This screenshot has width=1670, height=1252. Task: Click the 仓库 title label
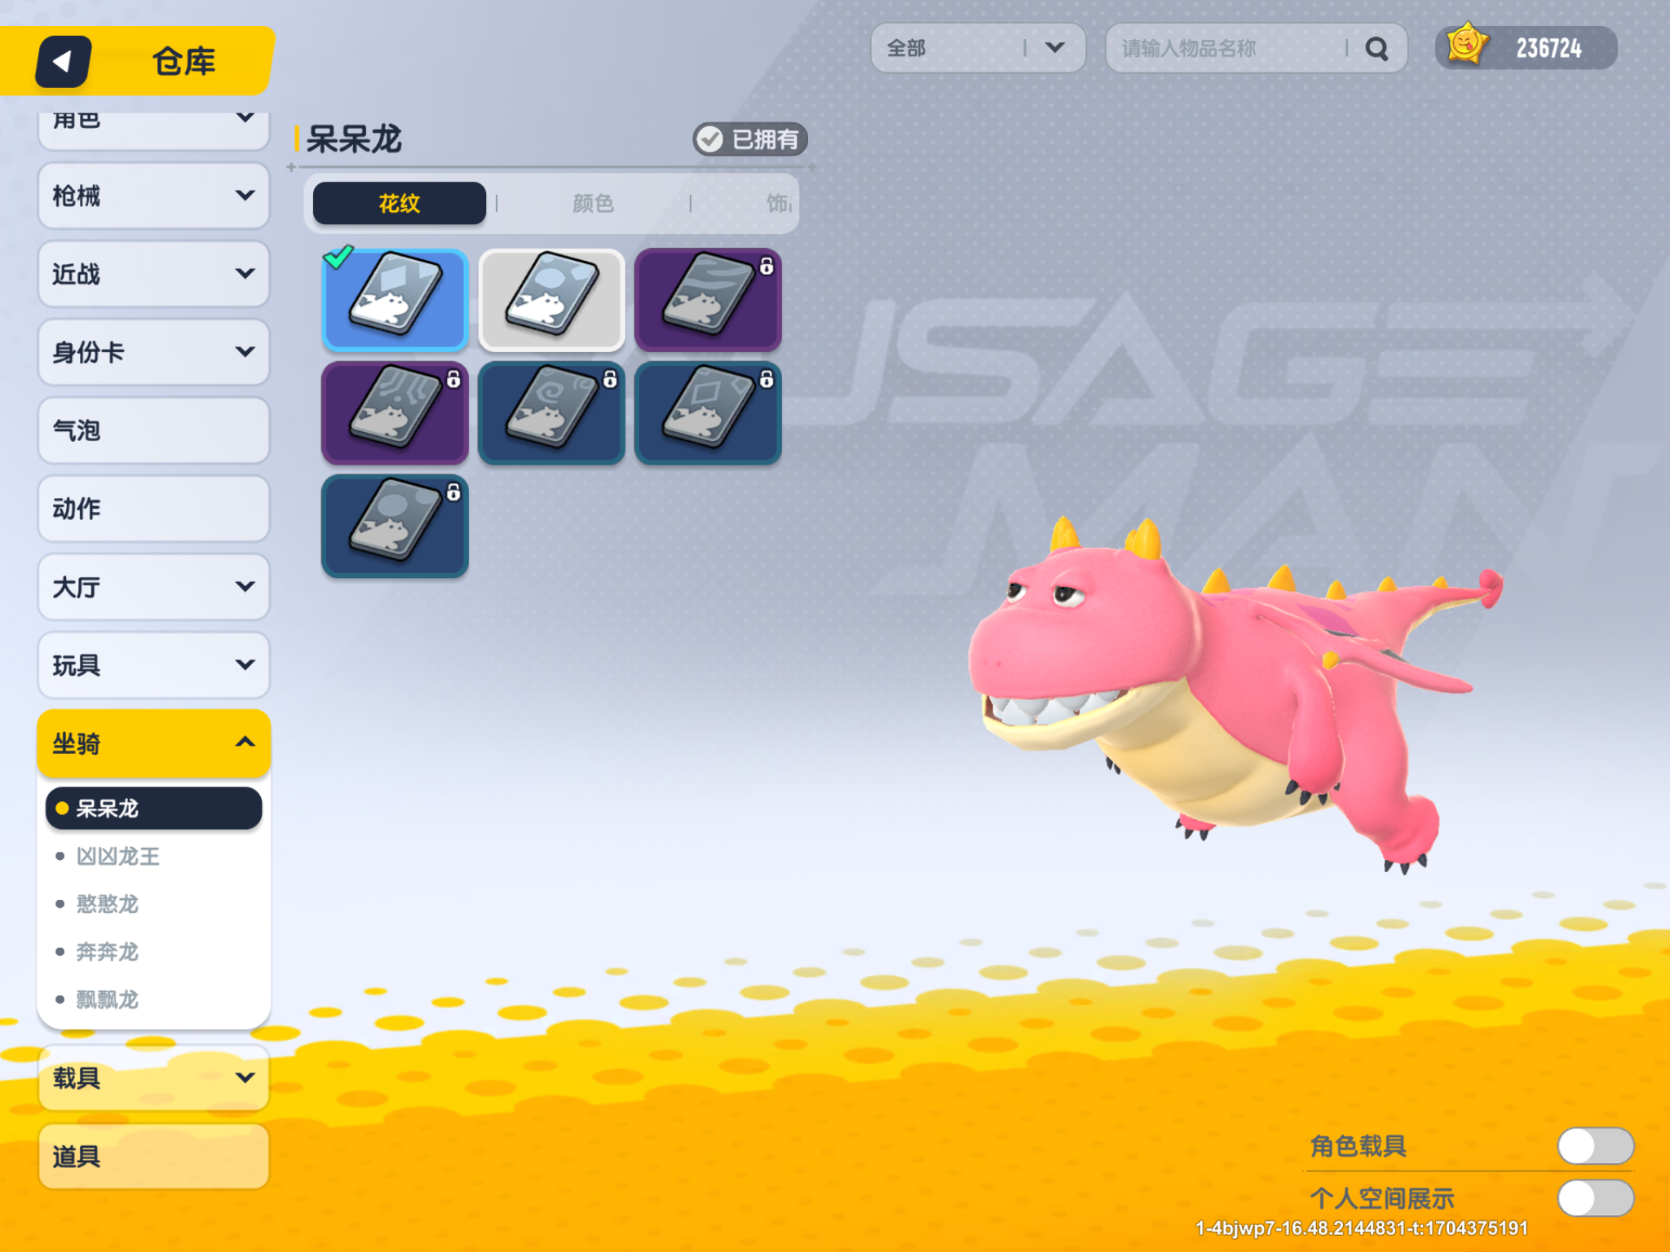point(184,61)
